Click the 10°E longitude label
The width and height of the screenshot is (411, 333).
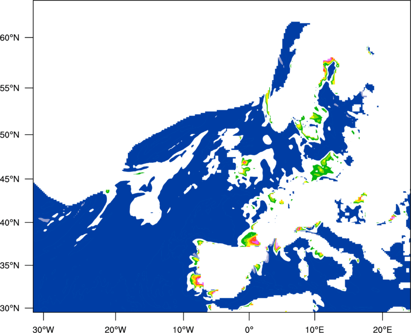[x=314, y=329]
